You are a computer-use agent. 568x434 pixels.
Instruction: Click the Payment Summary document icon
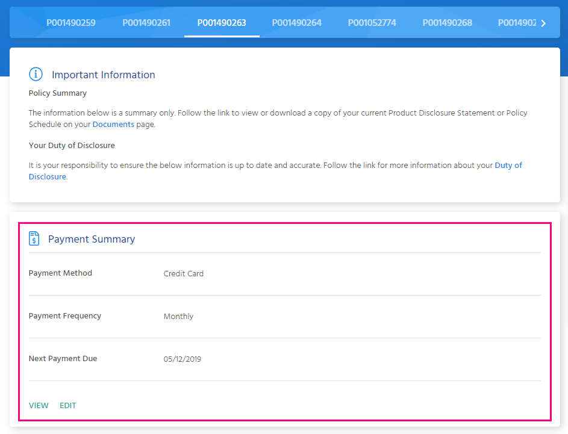(34, 238)
